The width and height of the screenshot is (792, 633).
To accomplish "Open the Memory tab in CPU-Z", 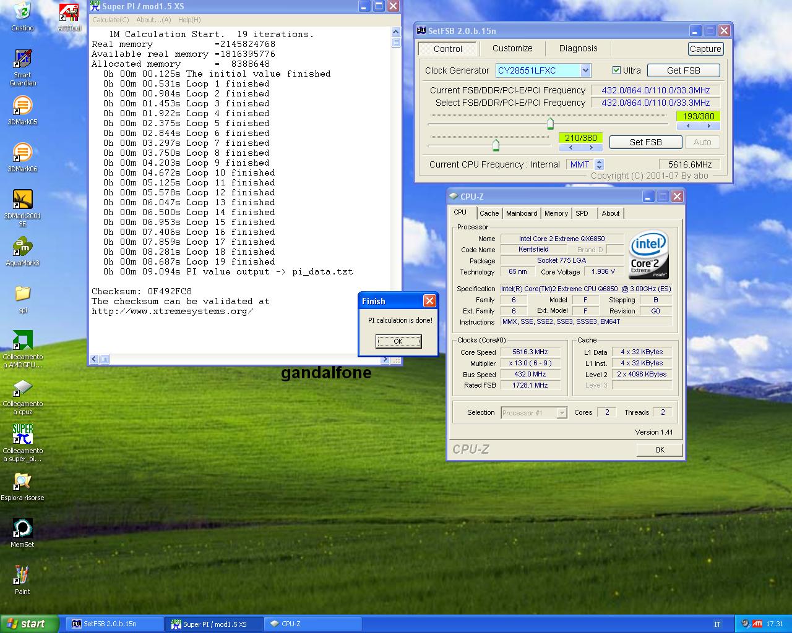I will click(x=556, y=213).
